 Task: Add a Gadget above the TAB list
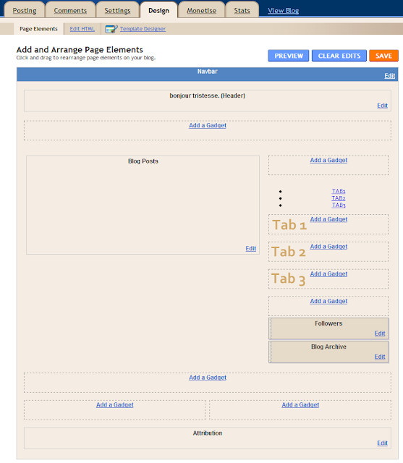click(x=328, y=160)
